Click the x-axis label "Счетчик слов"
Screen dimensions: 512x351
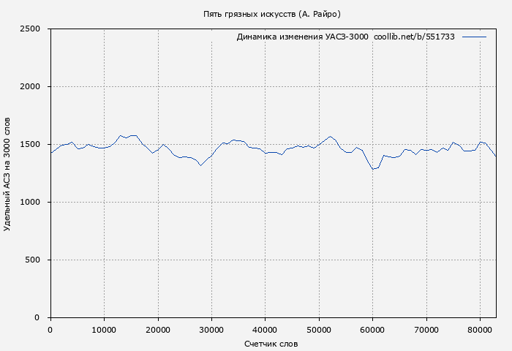pos(271,343)
